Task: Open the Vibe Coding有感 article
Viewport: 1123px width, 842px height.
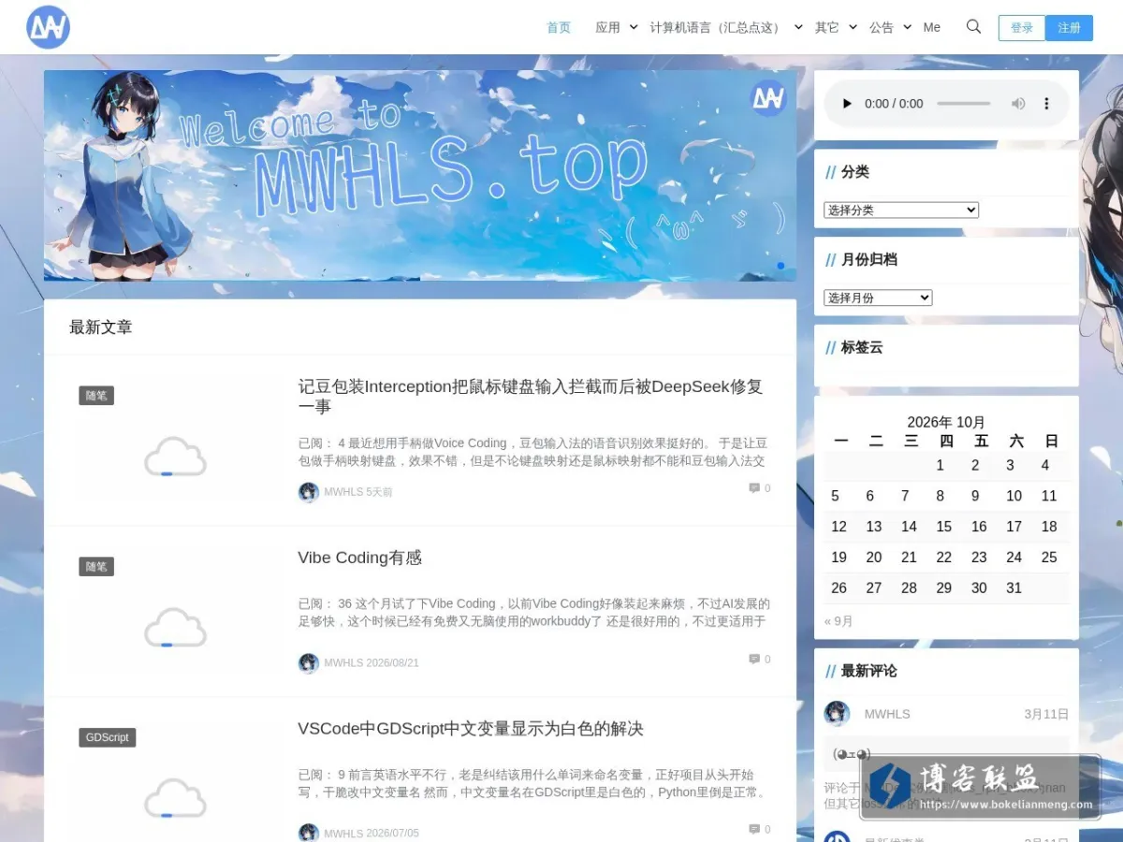Action: pyautogui.click(x=360, y=558)
